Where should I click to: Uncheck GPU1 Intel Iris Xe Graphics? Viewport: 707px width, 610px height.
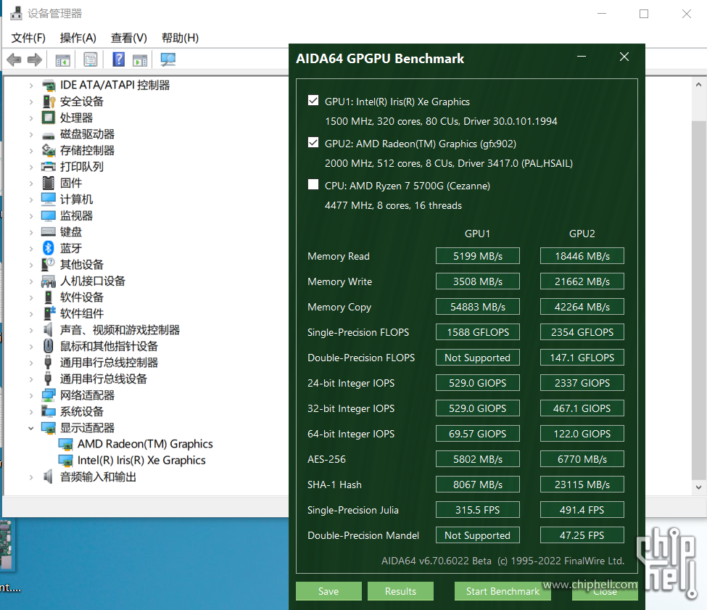[313, 100]
